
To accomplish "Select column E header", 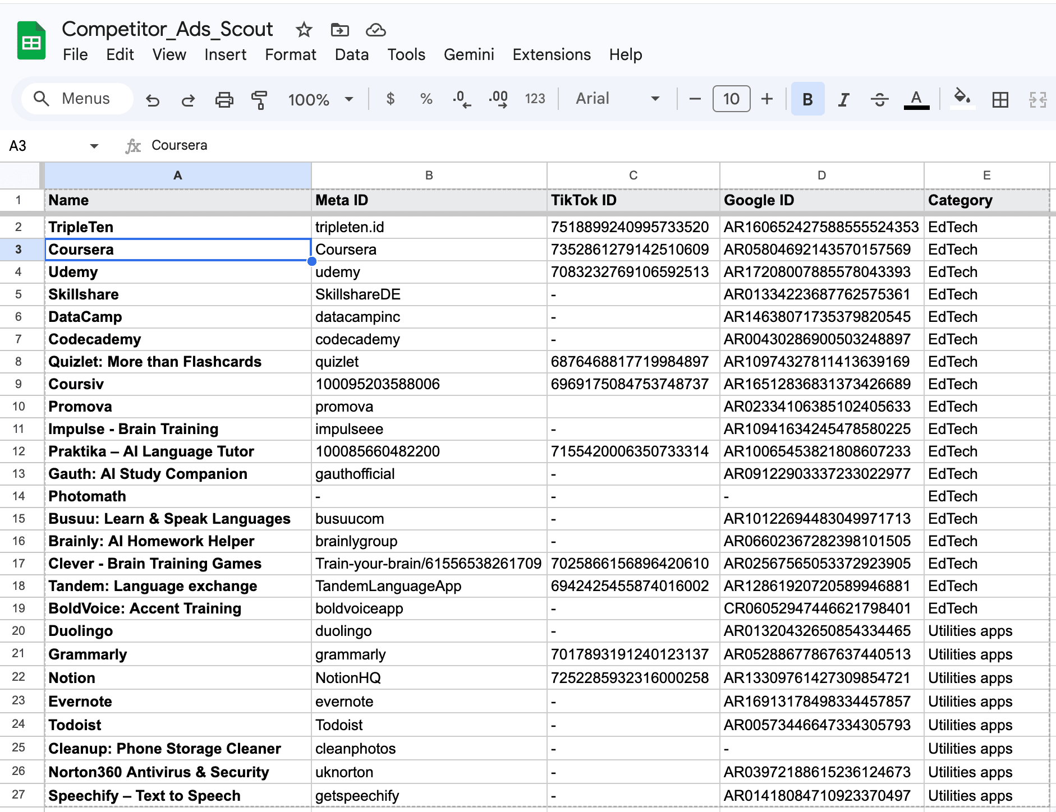I will pos(987,176).
